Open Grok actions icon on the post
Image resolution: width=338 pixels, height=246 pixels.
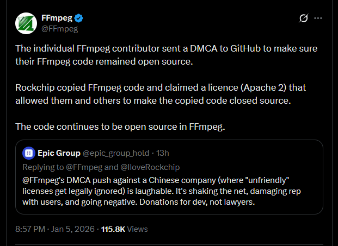tap(304, 18)
